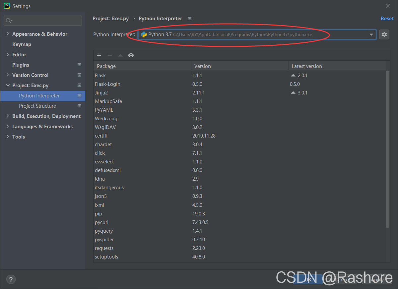Select the chardet package row
Screen dimensions: 398x289
(x=239, y=144)
